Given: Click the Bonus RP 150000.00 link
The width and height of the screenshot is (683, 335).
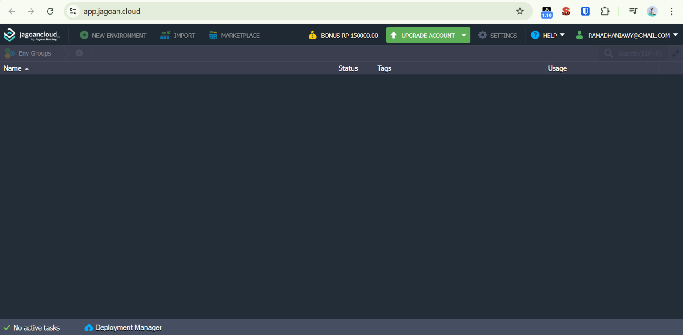Looking at the screenshot, I should click(349, 35).
